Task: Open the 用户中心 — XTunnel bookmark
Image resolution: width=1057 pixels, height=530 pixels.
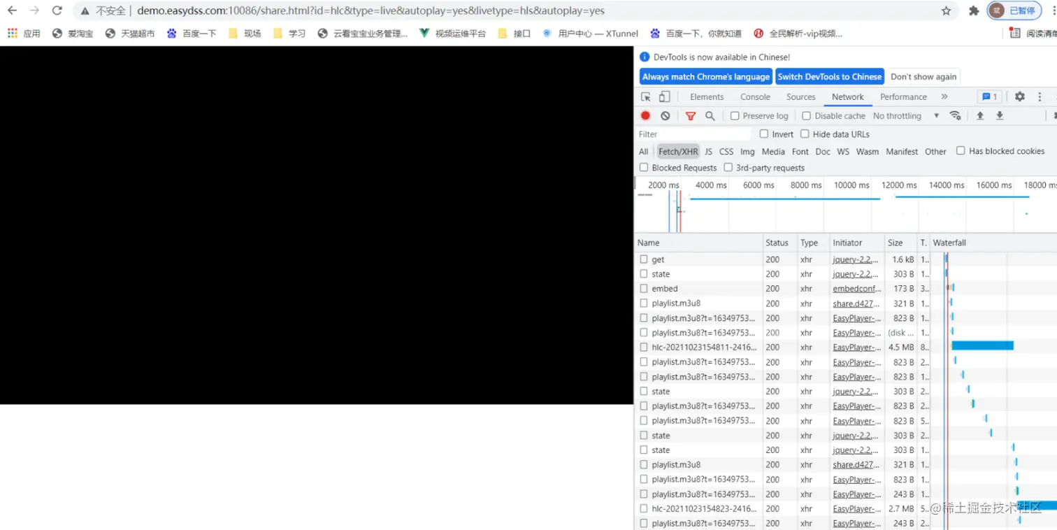Action: (x=590, y=33)
